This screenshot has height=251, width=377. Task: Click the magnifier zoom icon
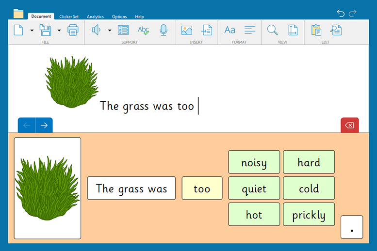coord(273,30)
